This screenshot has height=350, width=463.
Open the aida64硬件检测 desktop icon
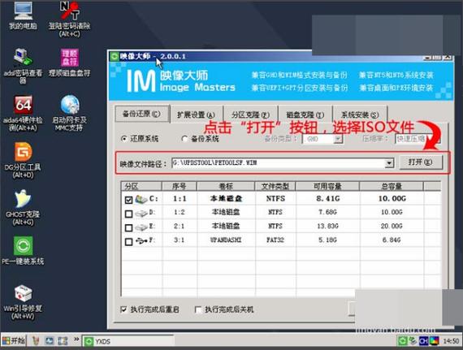[x=23, y=113]
